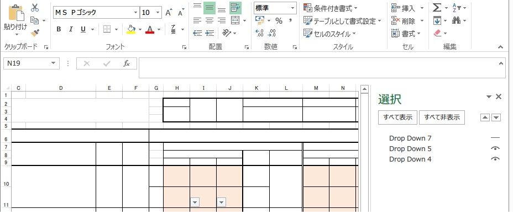
Task: Click the align right icon
Action: pyautogui.click(x=222, y=20)
